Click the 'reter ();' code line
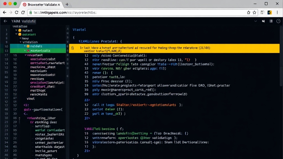The height and width of the screenshot is (159, 283). click(103, 73)
